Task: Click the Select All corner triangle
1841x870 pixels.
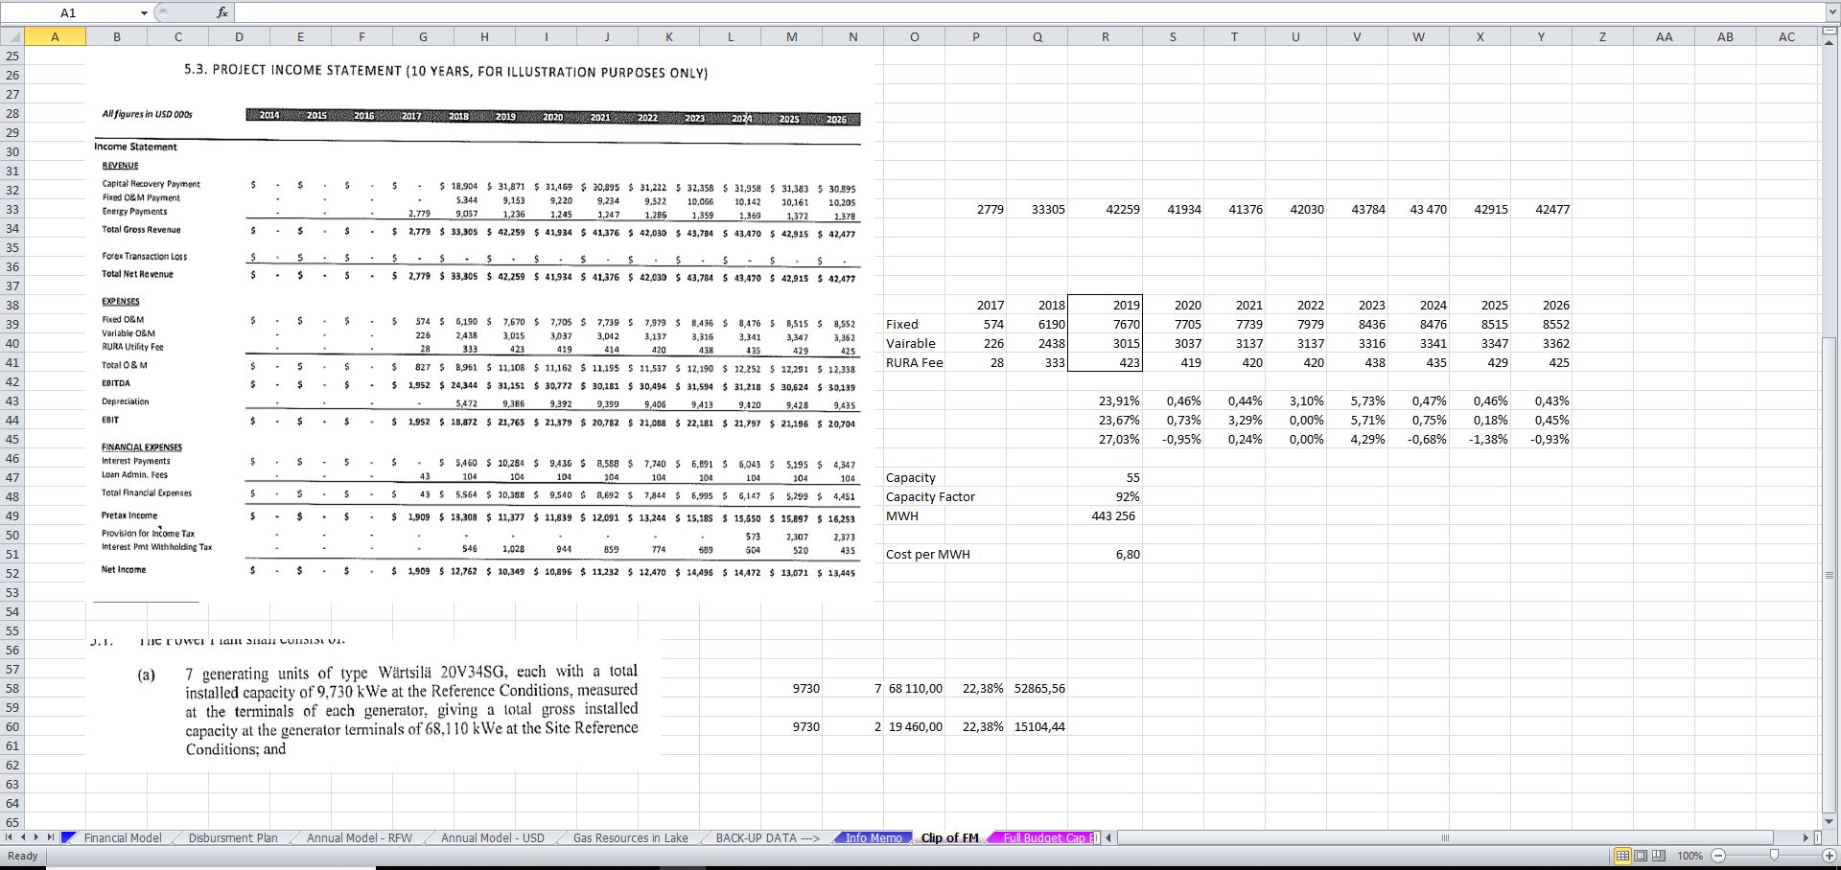Action: click(12, 36)
